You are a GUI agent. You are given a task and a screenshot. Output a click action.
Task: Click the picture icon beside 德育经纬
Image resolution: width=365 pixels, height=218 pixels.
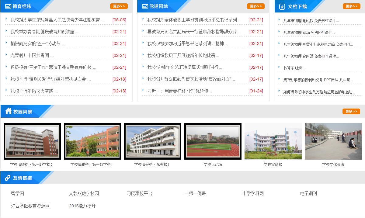(8, 6)
